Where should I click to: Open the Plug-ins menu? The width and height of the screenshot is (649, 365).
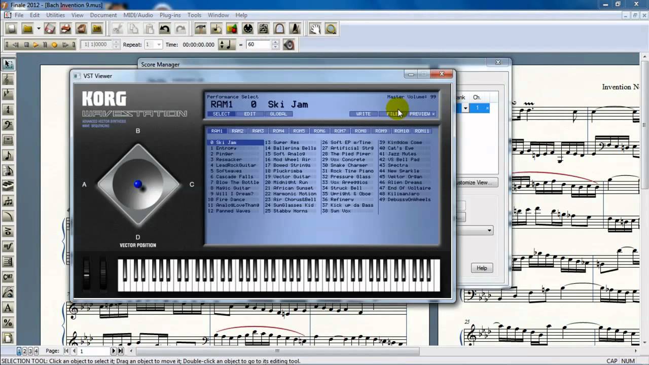click(170, 15)
